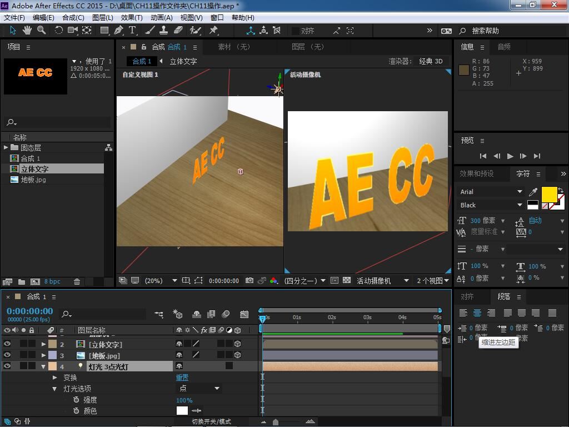Open the (四分之一) resolution dropdown

(x=305, y=281)
